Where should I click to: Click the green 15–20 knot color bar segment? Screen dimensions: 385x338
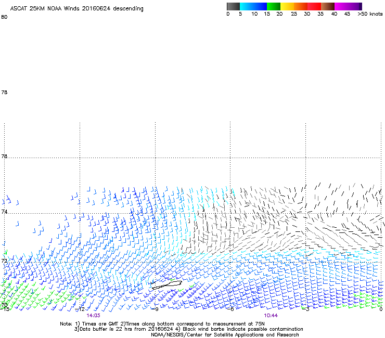point(274,6)
